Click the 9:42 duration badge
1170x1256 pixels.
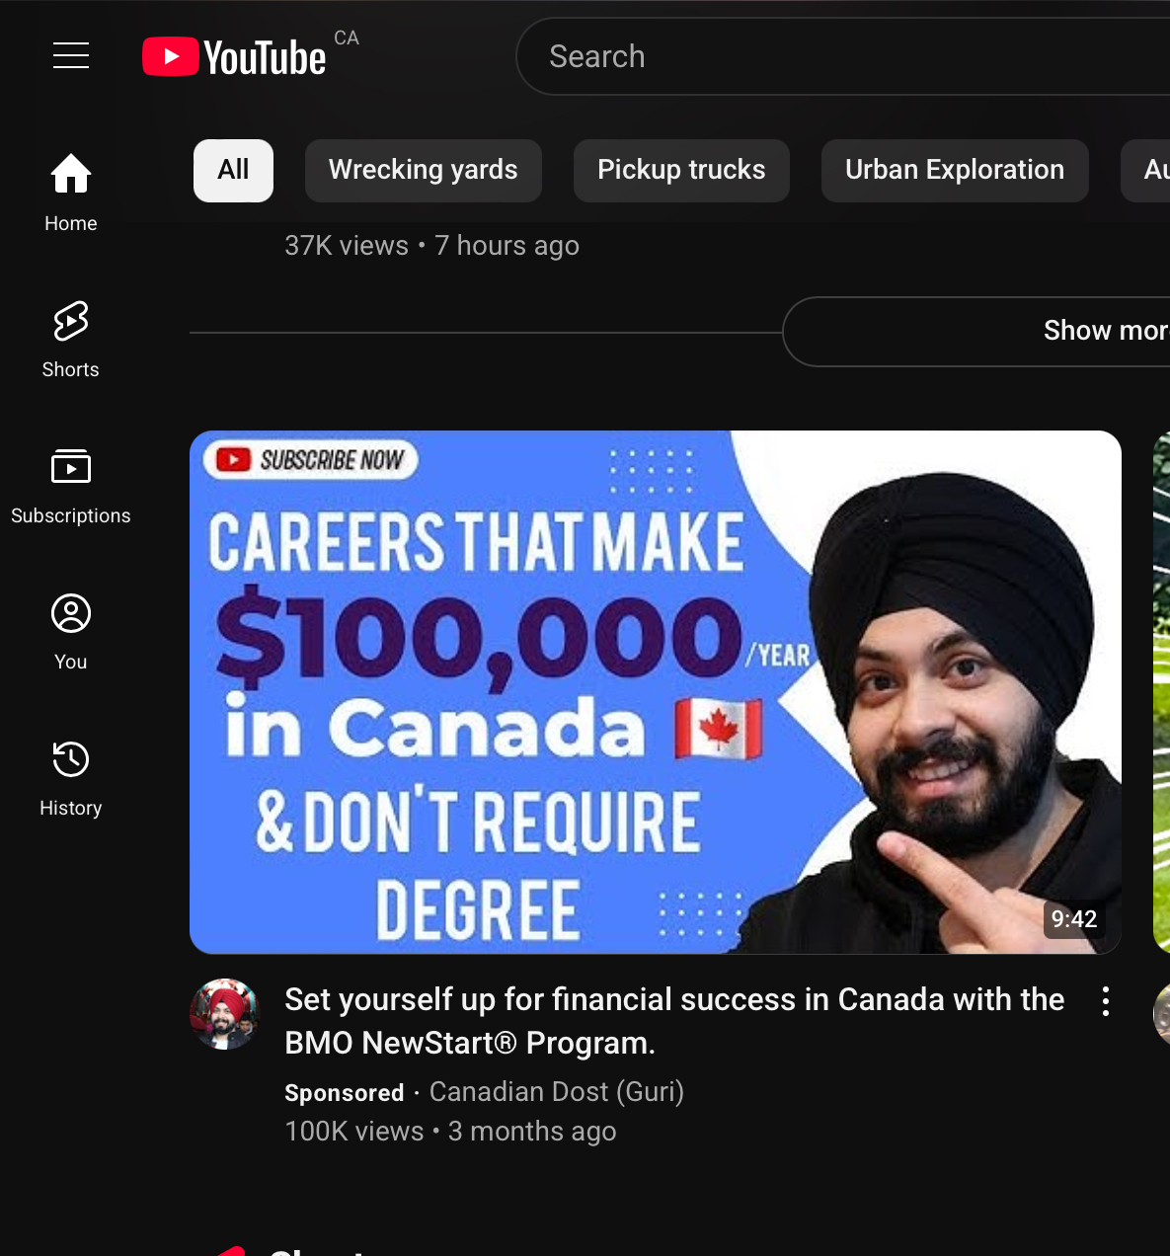click(x=1074, y=919)
